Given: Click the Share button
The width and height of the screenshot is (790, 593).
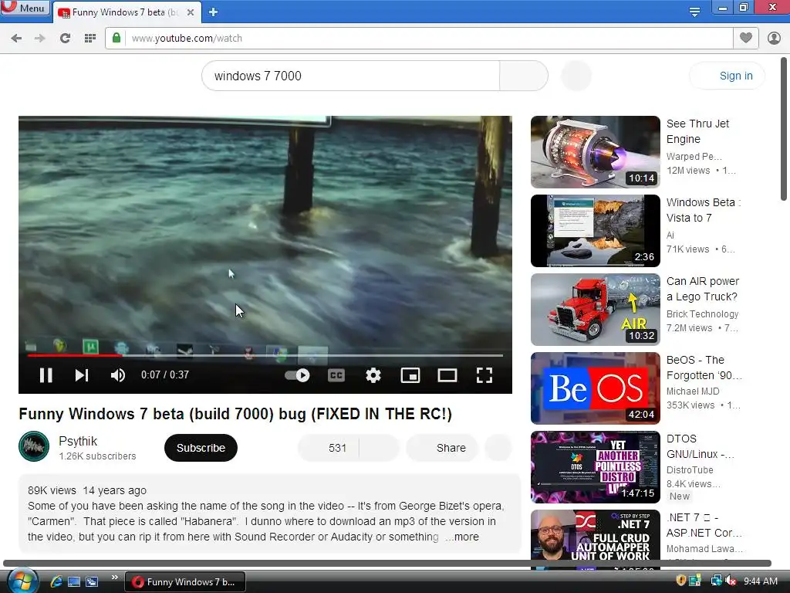Looking at the screenshot, I should click(x=442, y=448).
